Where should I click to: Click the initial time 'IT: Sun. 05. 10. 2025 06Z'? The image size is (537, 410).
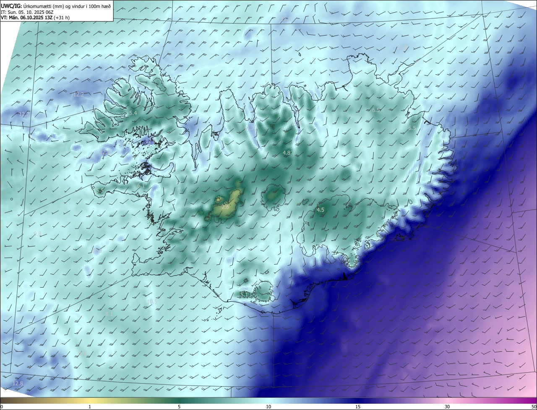(27, 12)
